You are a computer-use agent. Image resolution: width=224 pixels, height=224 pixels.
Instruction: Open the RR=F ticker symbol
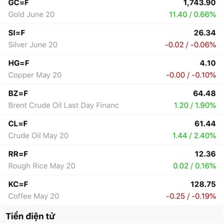point(18,154)
